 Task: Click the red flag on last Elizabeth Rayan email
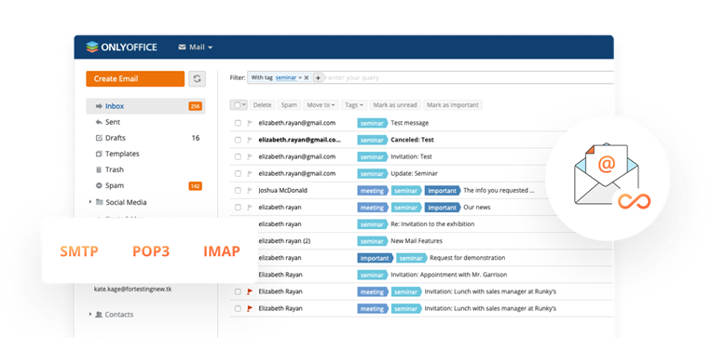249,308
